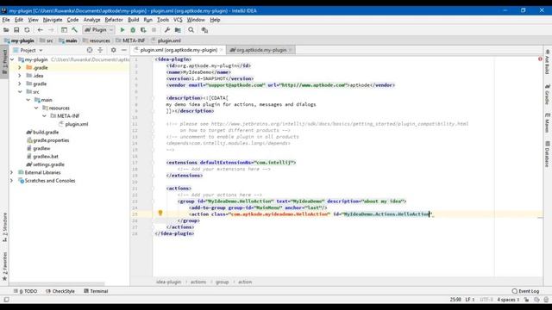
Task: Collapse the resources folder
Action: click(x=36, y=108)
